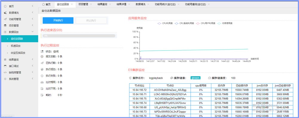Click the 已执行数 paper-plane icon
Screen dimensions: 299x118
tap(42, 63)
